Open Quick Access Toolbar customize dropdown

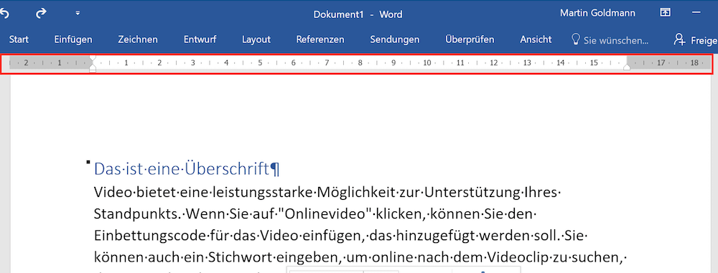click(78, 14)
